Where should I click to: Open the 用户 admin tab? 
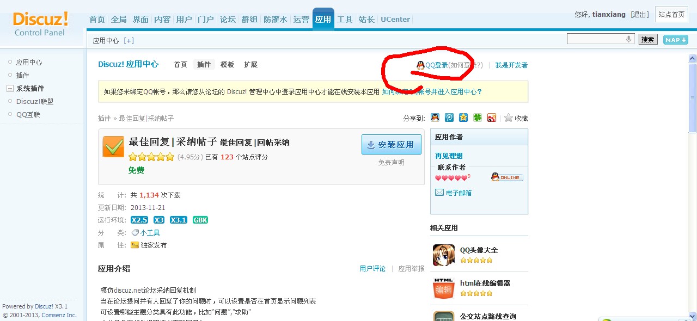[184, 19]
